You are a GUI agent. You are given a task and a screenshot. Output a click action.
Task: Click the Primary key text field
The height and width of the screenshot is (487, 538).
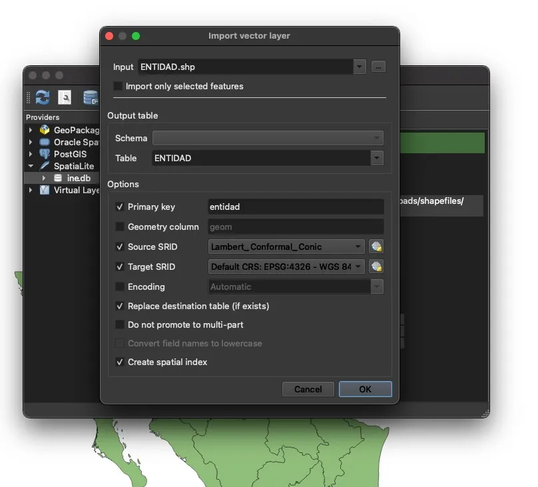click(x=296, y=207)
